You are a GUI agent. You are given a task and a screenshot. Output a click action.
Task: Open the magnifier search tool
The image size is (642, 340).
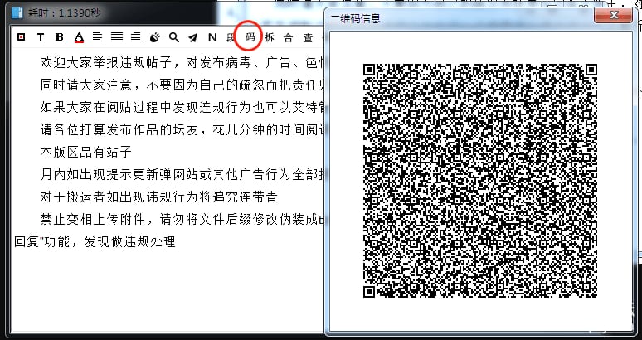(x=174, y=37)
